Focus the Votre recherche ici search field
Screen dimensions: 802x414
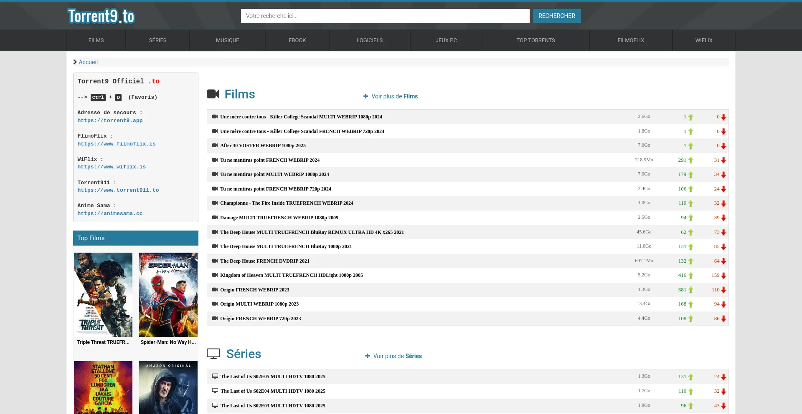(x=385, y=16)
